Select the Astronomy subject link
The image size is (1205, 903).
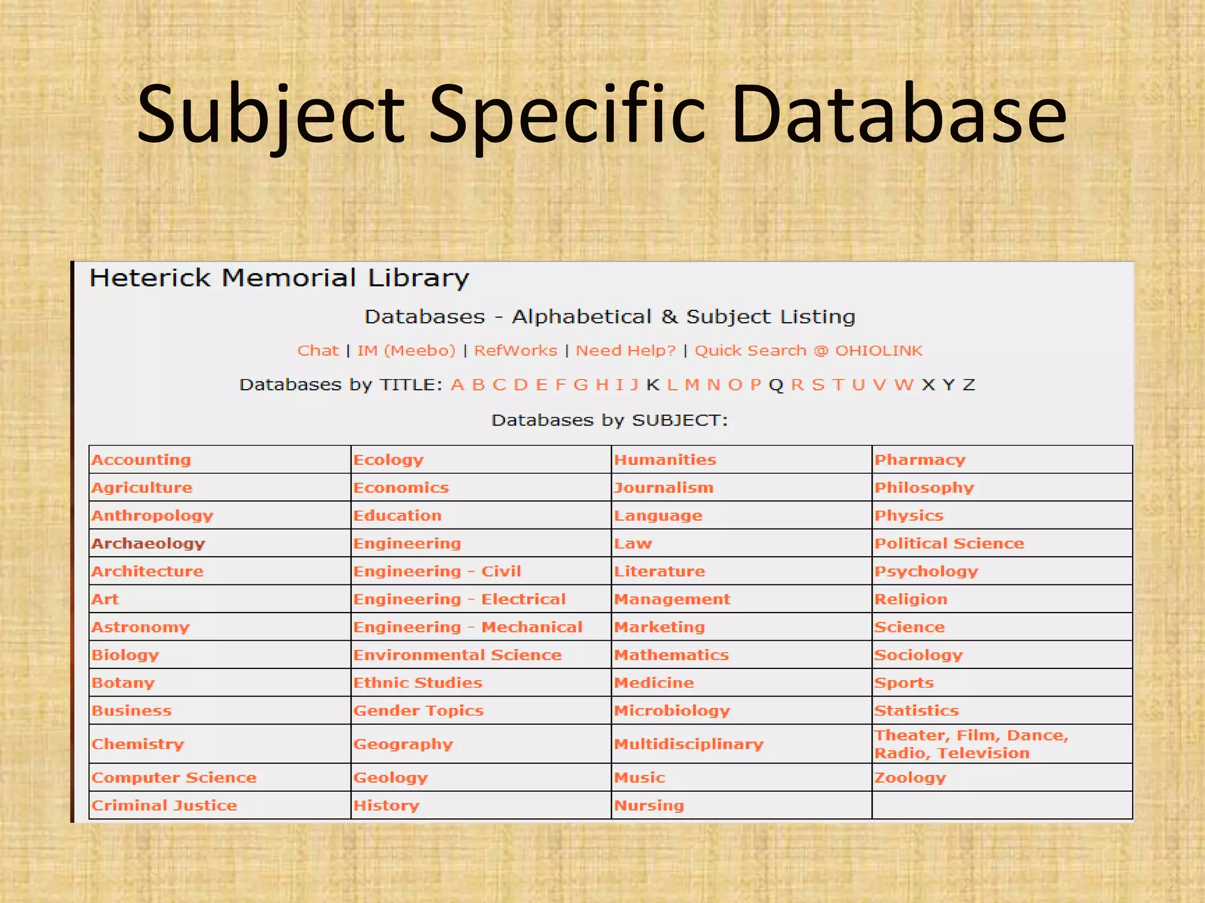141,627
